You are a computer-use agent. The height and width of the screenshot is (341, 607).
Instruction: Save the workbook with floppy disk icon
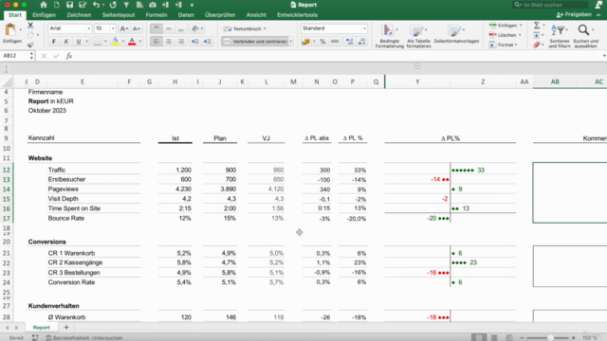[69, 5]
